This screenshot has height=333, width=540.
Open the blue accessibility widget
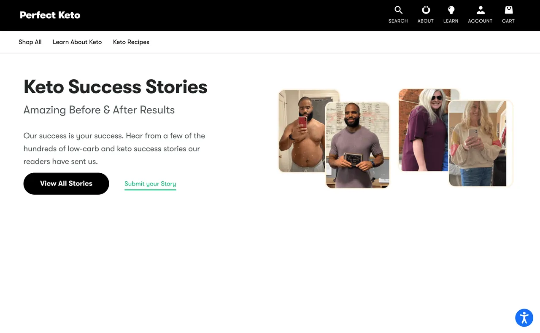pos(524,318)
